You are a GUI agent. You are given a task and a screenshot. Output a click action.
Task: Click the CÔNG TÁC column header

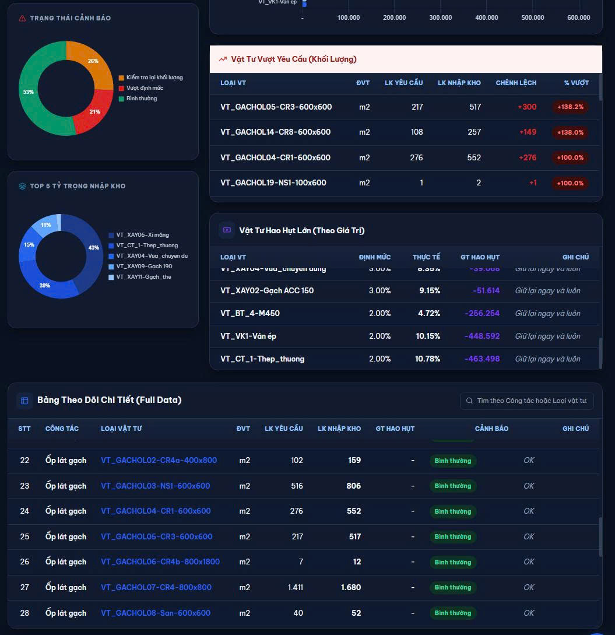tap(62, 429)
